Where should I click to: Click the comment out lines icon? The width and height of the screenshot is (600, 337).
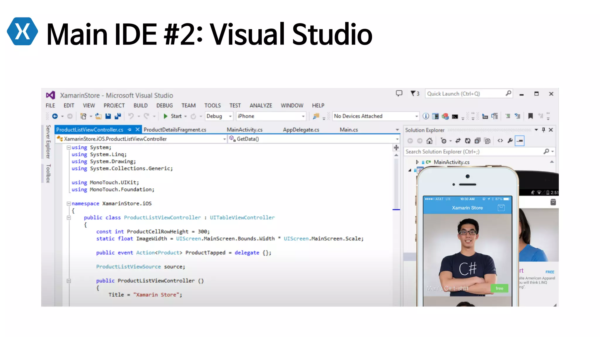[x=508, y=116]
